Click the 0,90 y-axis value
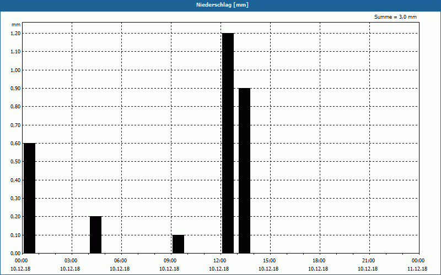The height and width of the screenshot is (275, 441). tap(15, 89)
